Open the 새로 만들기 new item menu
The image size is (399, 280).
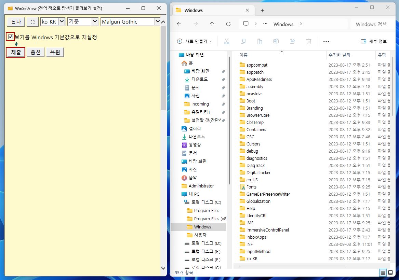coord(195,41)
